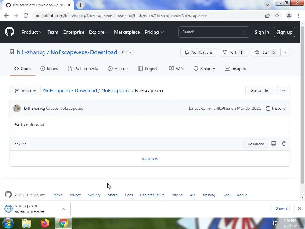Click the Notifications button
The width and height of the screenshot is (305, 229).
(198, 52)
